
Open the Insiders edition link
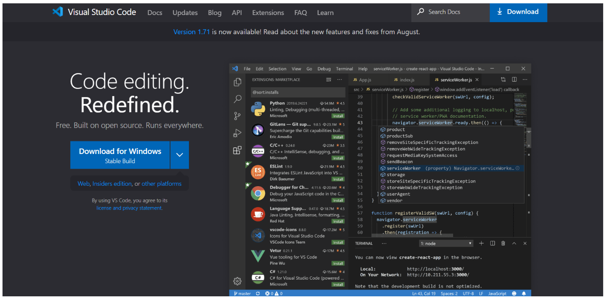pyautogui.click(x=112, y=184)
